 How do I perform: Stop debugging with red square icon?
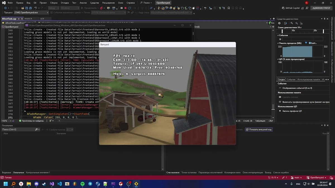point(125,8)
